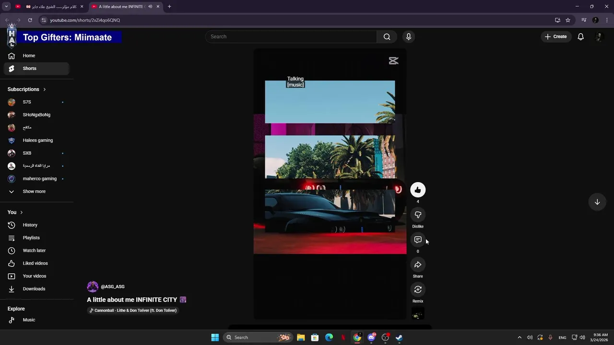View site information icon in address bar
The height and width of the screenshot is (345, 614).
[x=44, y=20]
